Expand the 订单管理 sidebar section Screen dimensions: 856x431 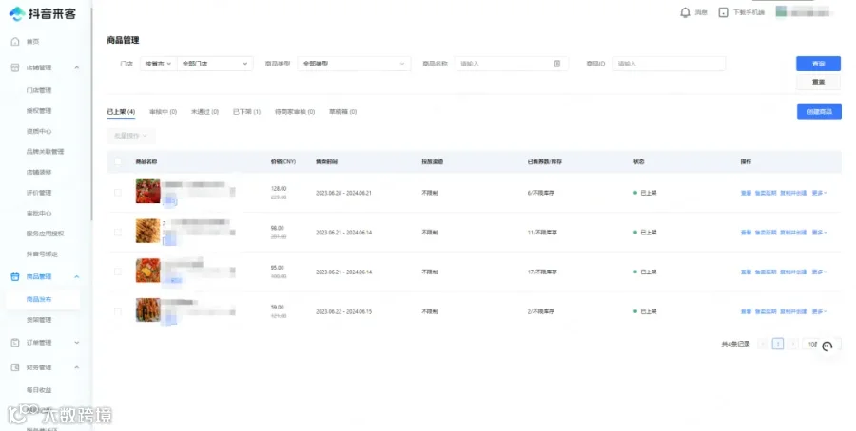[76, 343]
